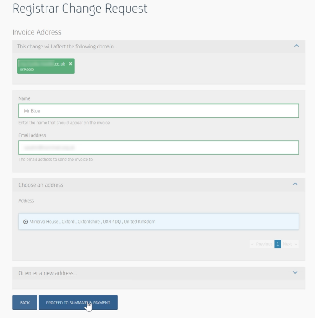Expand the Or enter a new address section
Screen dimensions: 315x318
295,272
